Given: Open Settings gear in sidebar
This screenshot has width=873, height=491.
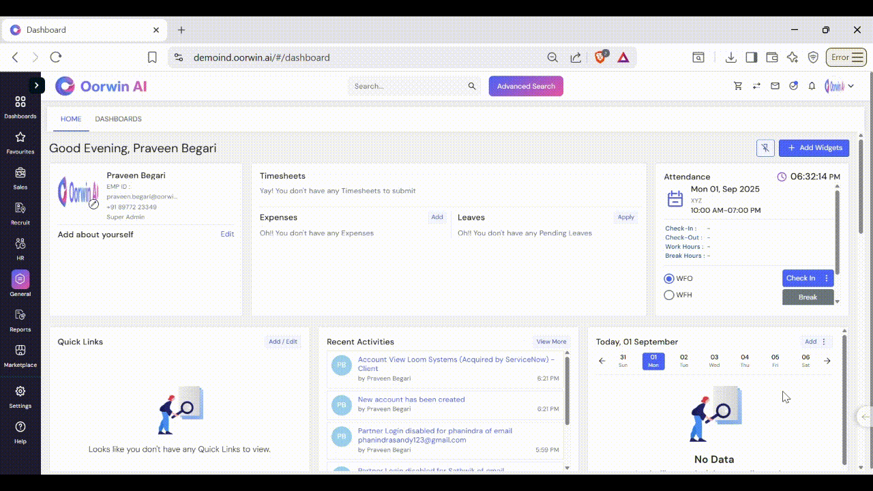Looking at the screenshot, I should (20, 391).
